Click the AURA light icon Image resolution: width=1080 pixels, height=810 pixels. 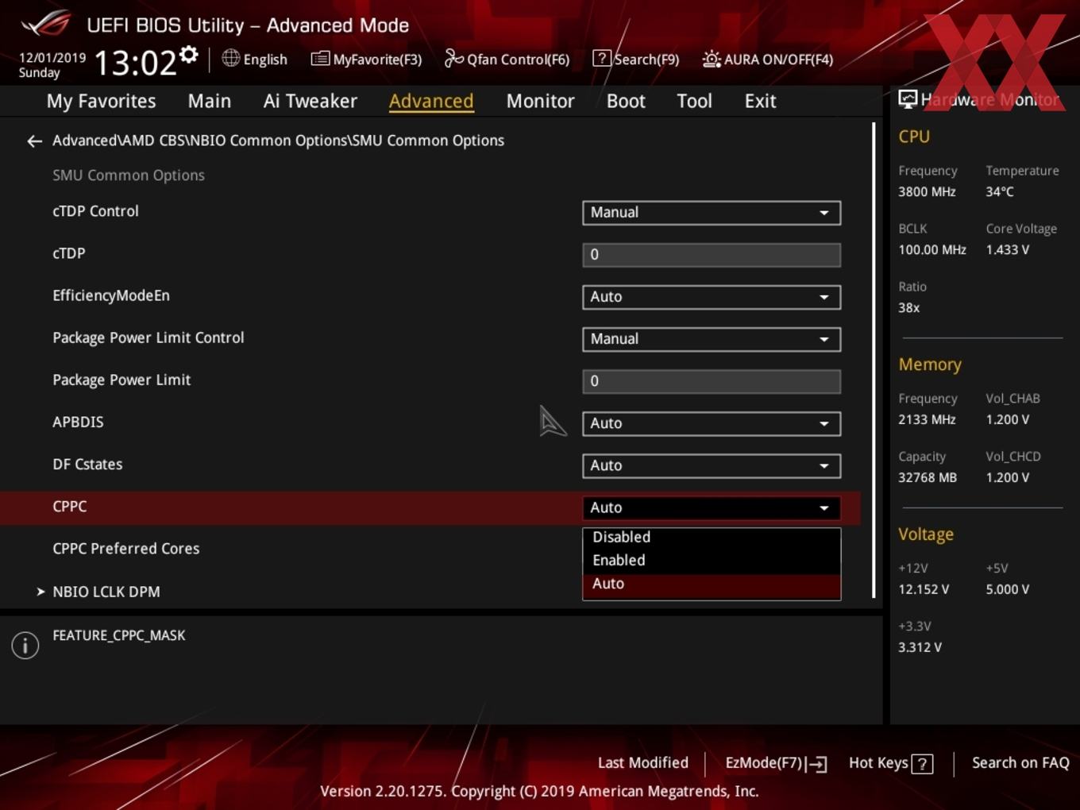(712, 59)
